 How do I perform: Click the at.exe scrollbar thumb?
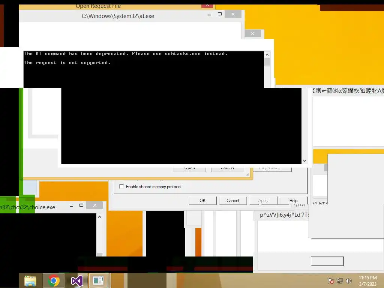(267, 62)
